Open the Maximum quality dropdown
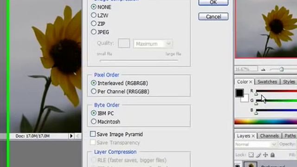This screenshot has width=297, height=167. (153, 44)
